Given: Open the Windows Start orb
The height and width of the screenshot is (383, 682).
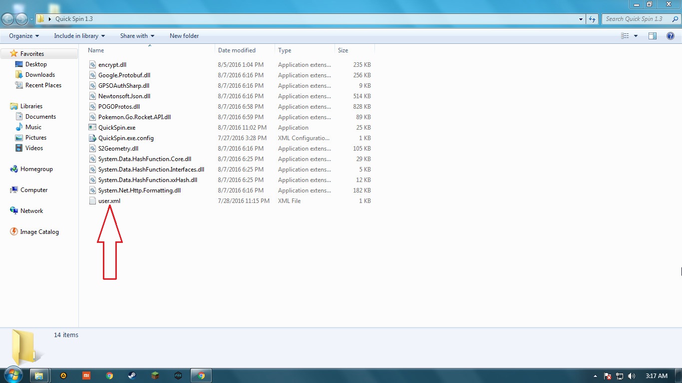Looking at the screenshot, I should point(13,374).
